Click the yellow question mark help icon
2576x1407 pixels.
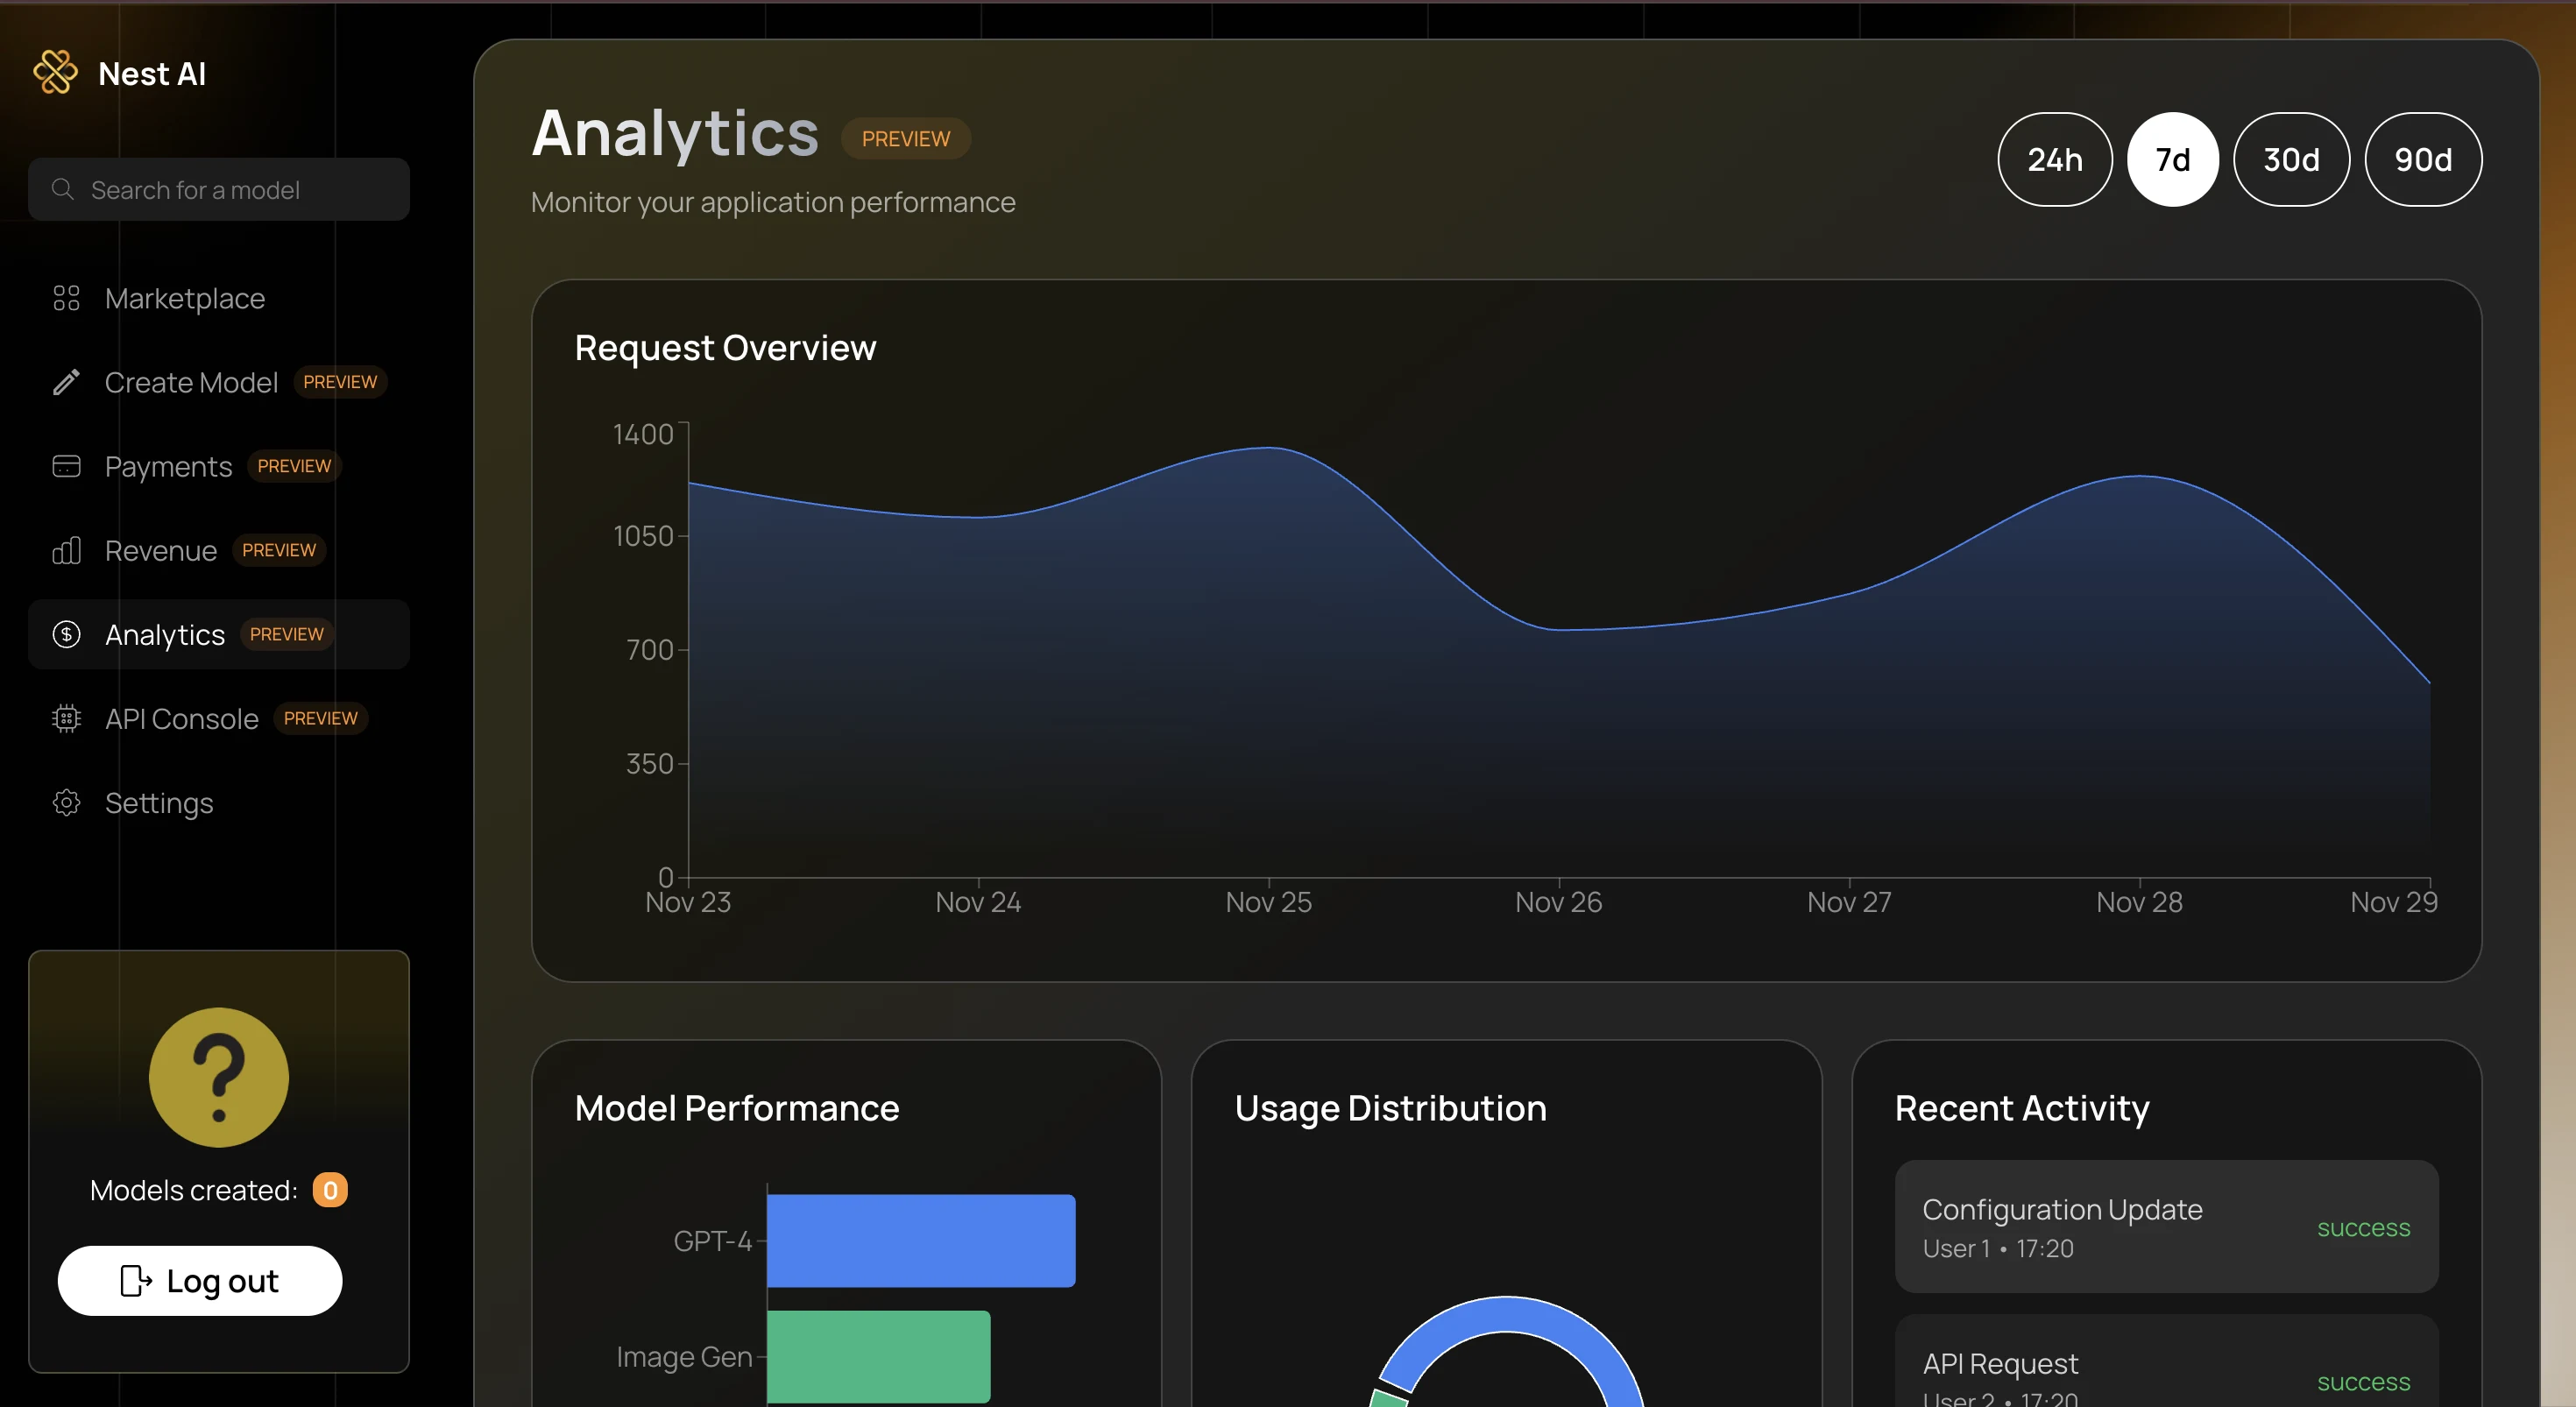pyautogui.click(x=218, y=1077)
